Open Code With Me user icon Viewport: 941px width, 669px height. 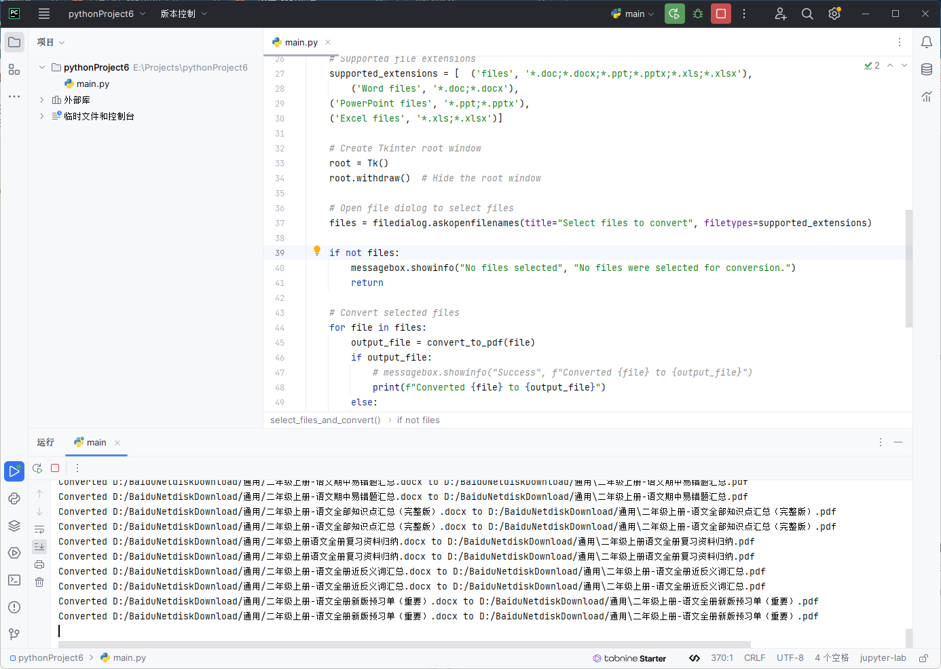(781, 14)
